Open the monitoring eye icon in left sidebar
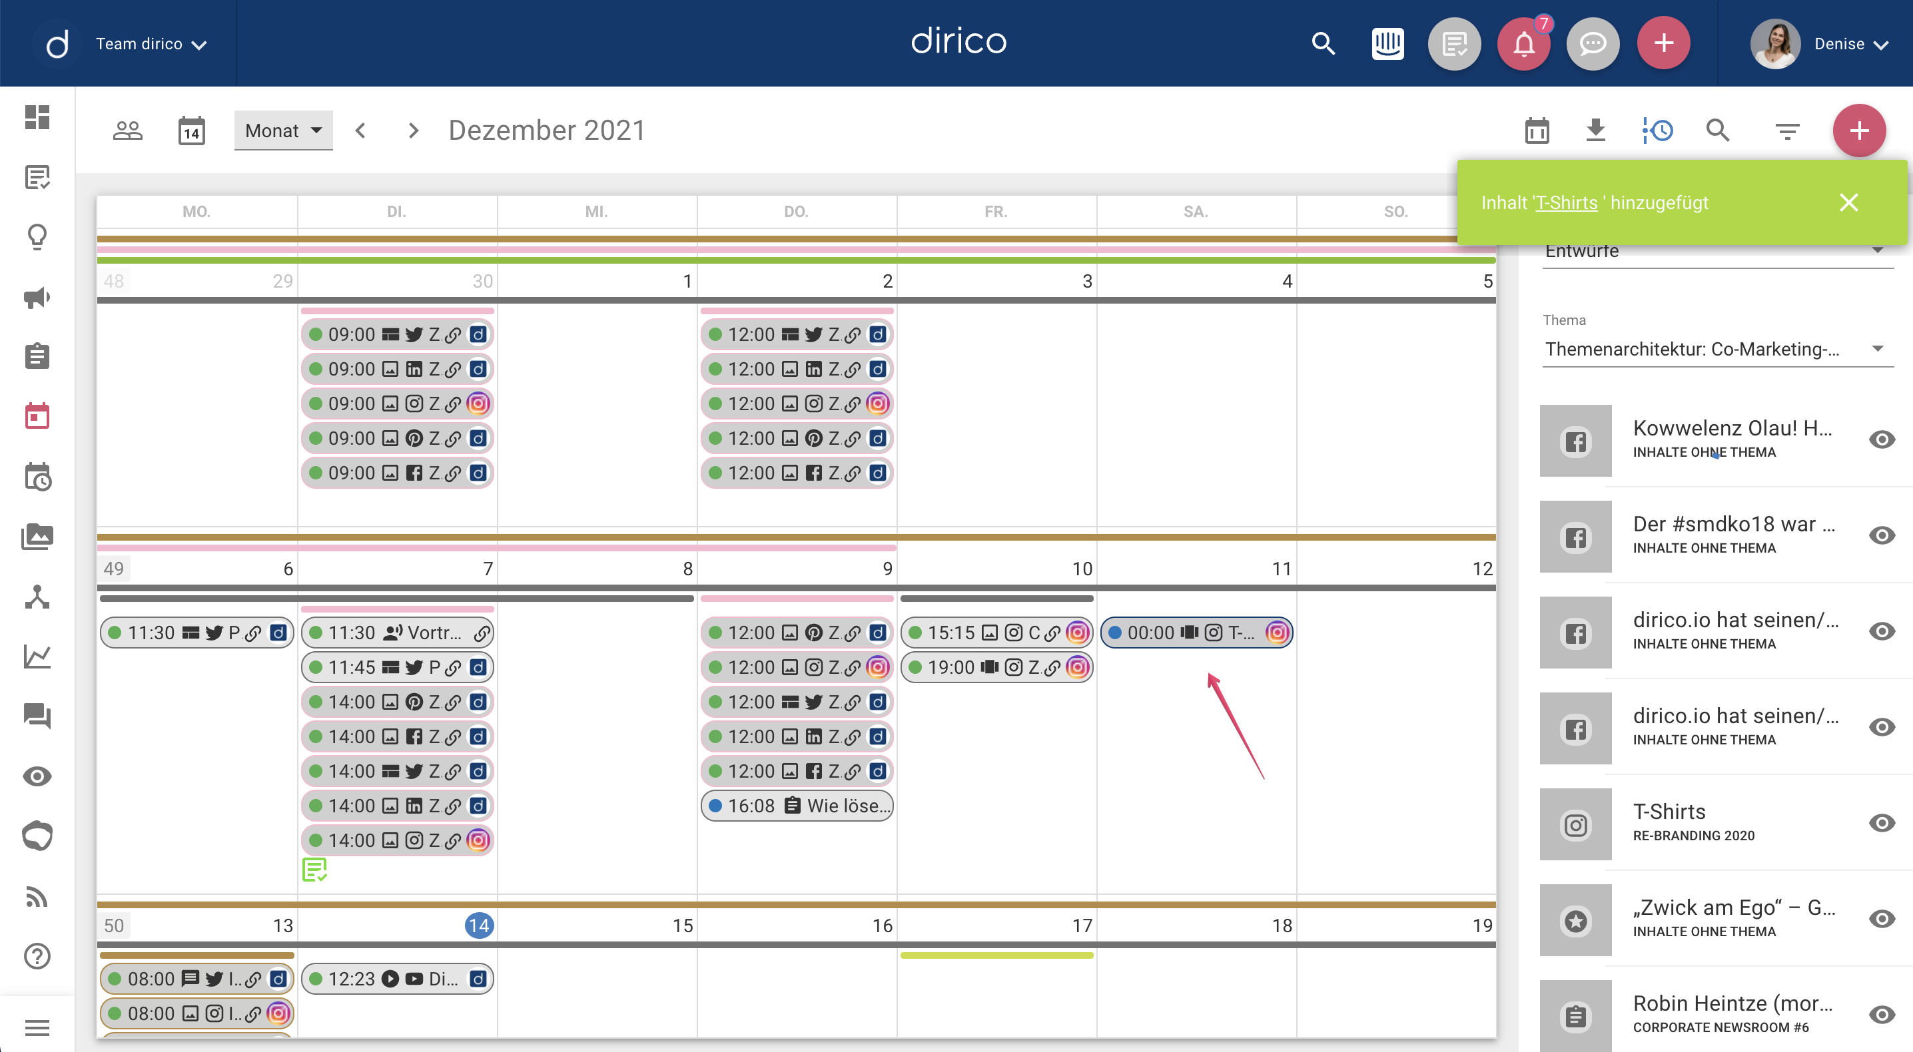The width and height of the screenshot is (1913, 1052). [37, 776]
